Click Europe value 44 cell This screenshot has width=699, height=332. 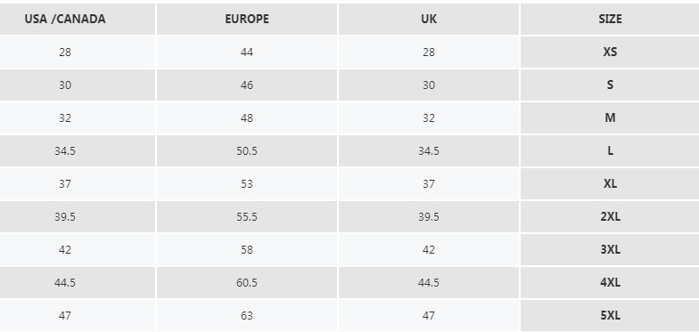tap(247, 52)
